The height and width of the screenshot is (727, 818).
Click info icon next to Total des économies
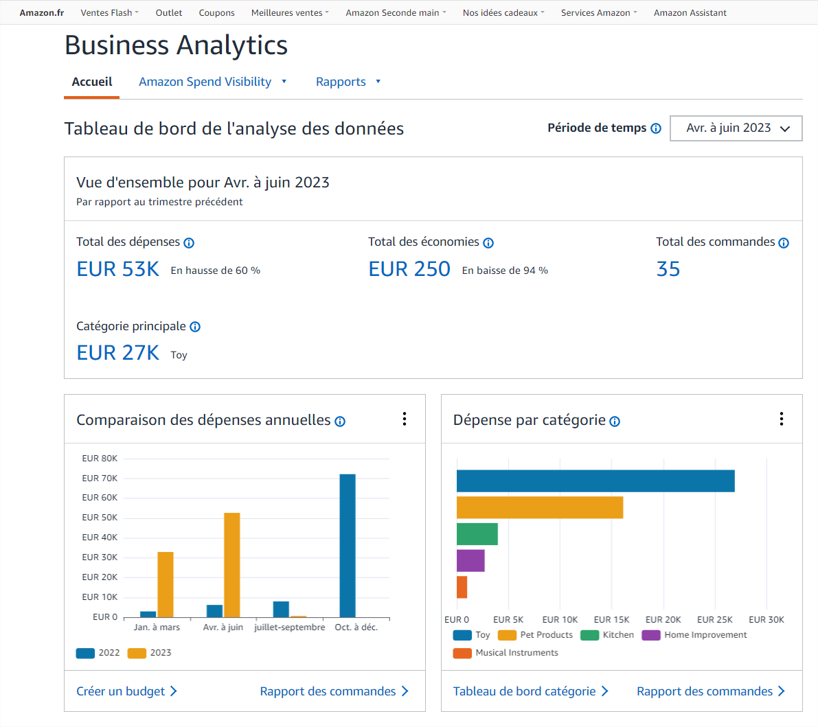[x=488, y=243]
